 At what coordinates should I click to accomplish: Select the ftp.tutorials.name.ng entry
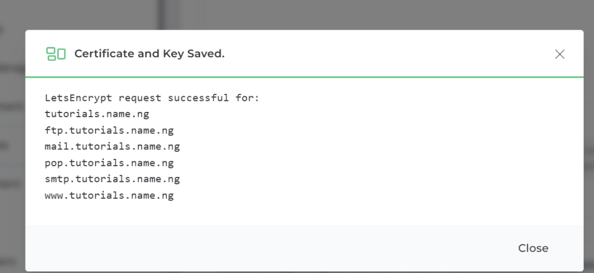click(109, 130)
